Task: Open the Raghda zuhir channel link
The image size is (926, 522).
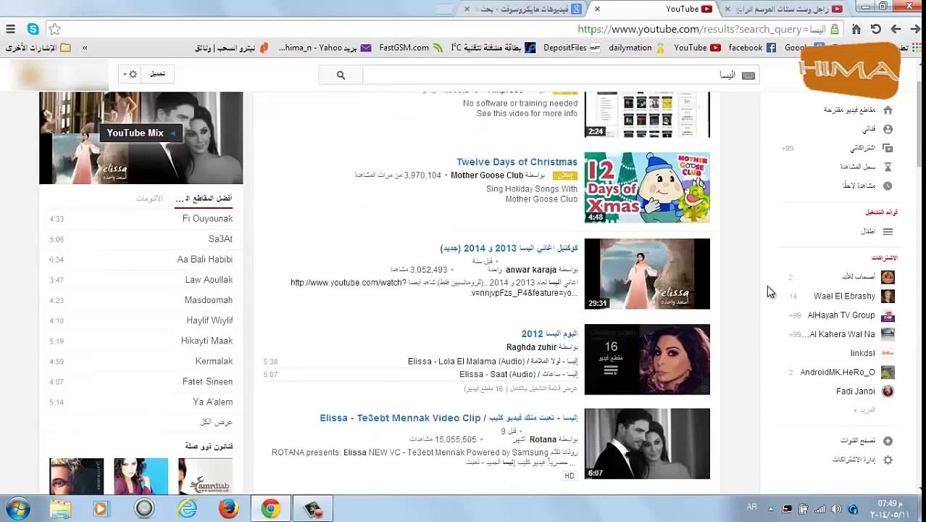Action: click(531, 347)
